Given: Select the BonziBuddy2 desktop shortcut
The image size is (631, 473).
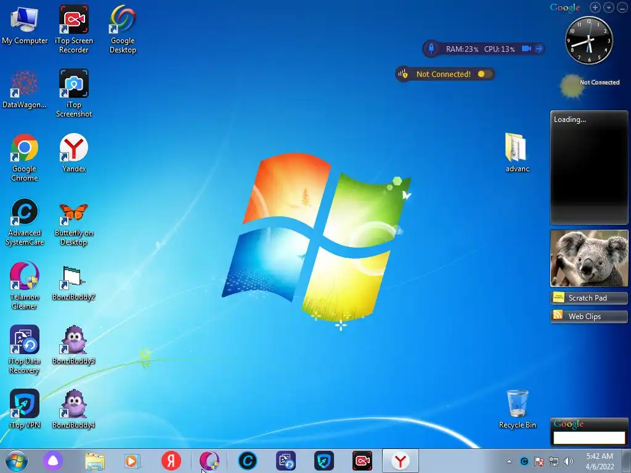Looking at the screenshot, I should click(74, 283).
